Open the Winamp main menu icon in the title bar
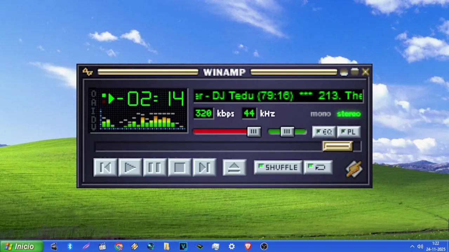Screen dimensions: 449x252 tap(87, 72)
